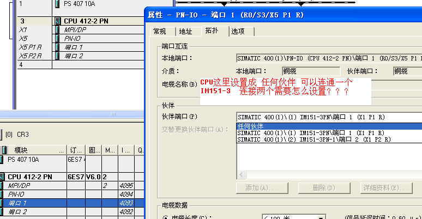Click firmware cell V6.0 of CPU row
422x219 pixels.
coord(93,177)
